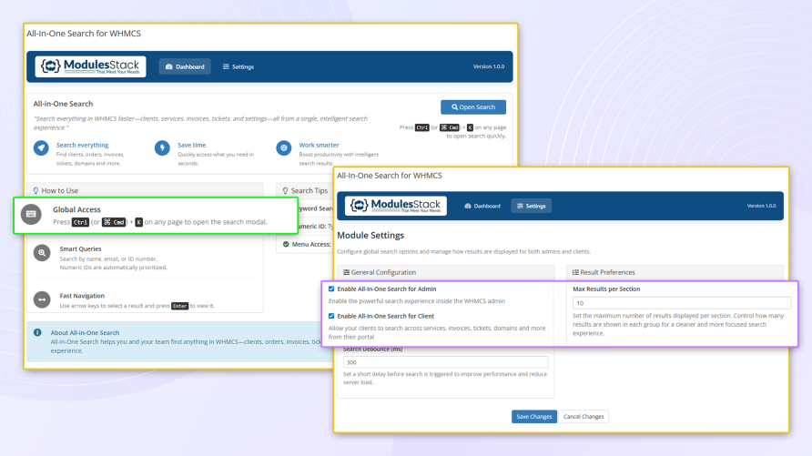Click the Version 1.0.0 label in the dashboard window

point(488,66)
